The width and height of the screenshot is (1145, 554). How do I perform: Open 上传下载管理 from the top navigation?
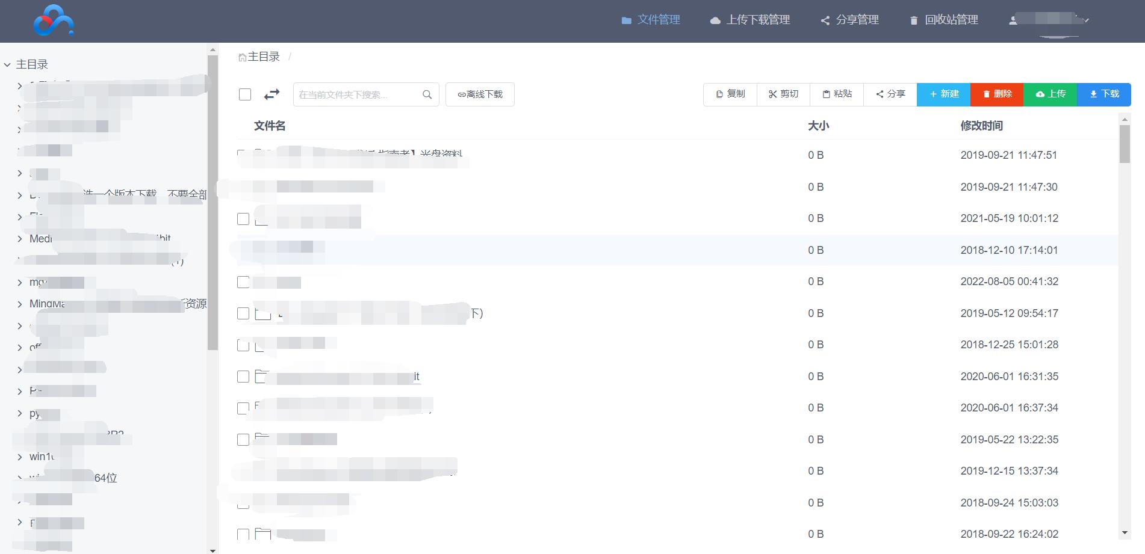coord(749,19)
